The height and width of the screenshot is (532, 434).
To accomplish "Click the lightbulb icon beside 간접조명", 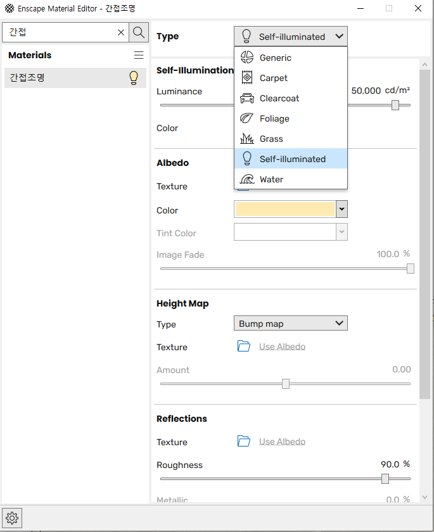I will click(134, 78).
